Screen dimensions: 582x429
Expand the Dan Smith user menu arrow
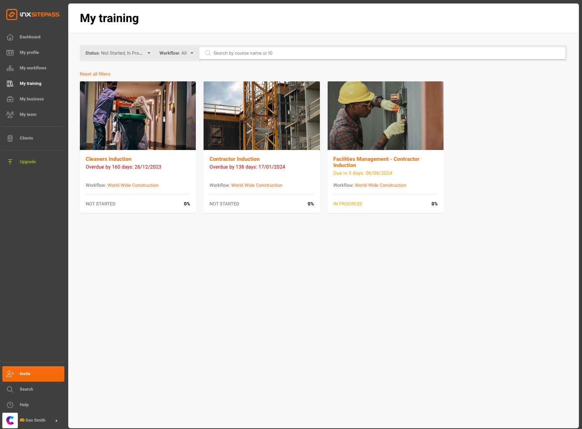[x=57, y=421]
